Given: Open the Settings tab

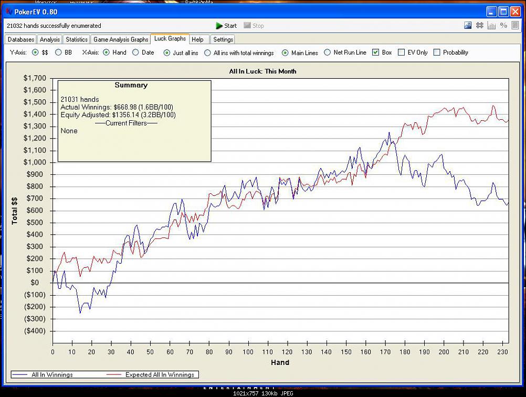Looking at the screenshot, I should point(223,39).
